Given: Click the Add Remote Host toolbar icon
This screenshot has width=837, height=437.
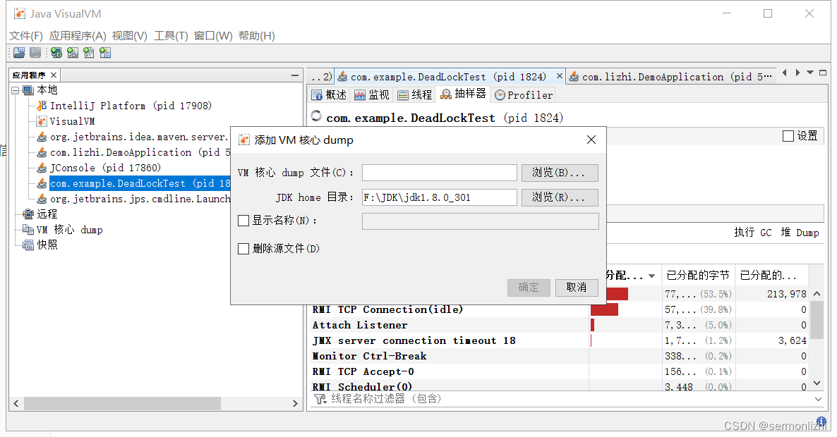Looking at the screenshot, I should tap(56, 53).
